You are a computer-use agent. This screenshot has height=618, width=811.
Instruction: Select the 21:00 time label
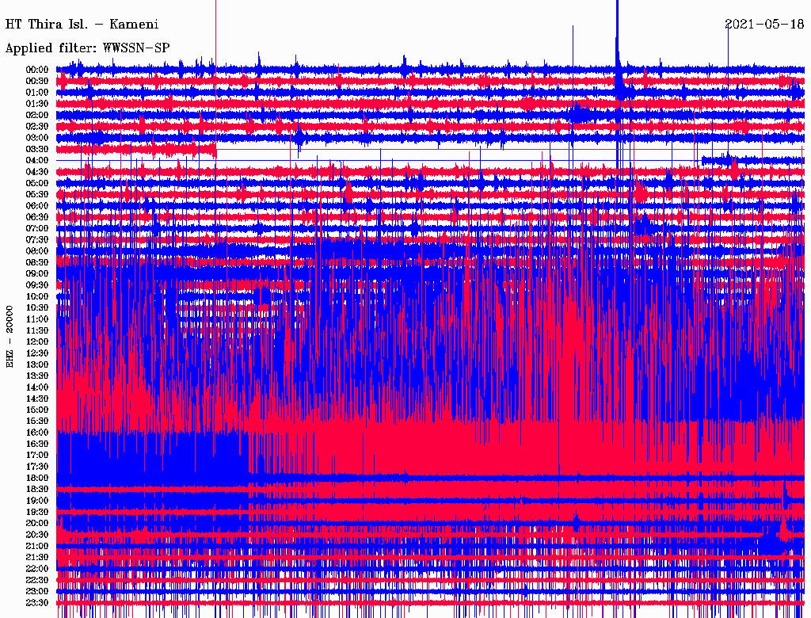coord(37,546)
